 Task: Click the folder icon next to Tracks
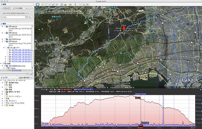9,68
